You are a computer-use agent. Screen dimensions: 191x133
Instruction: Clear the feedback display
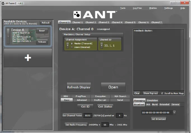click(x=137, y=93)
